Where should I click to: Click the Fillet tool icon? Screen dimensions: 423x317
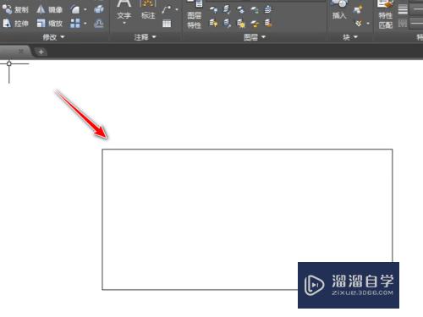tap(75, 9)
